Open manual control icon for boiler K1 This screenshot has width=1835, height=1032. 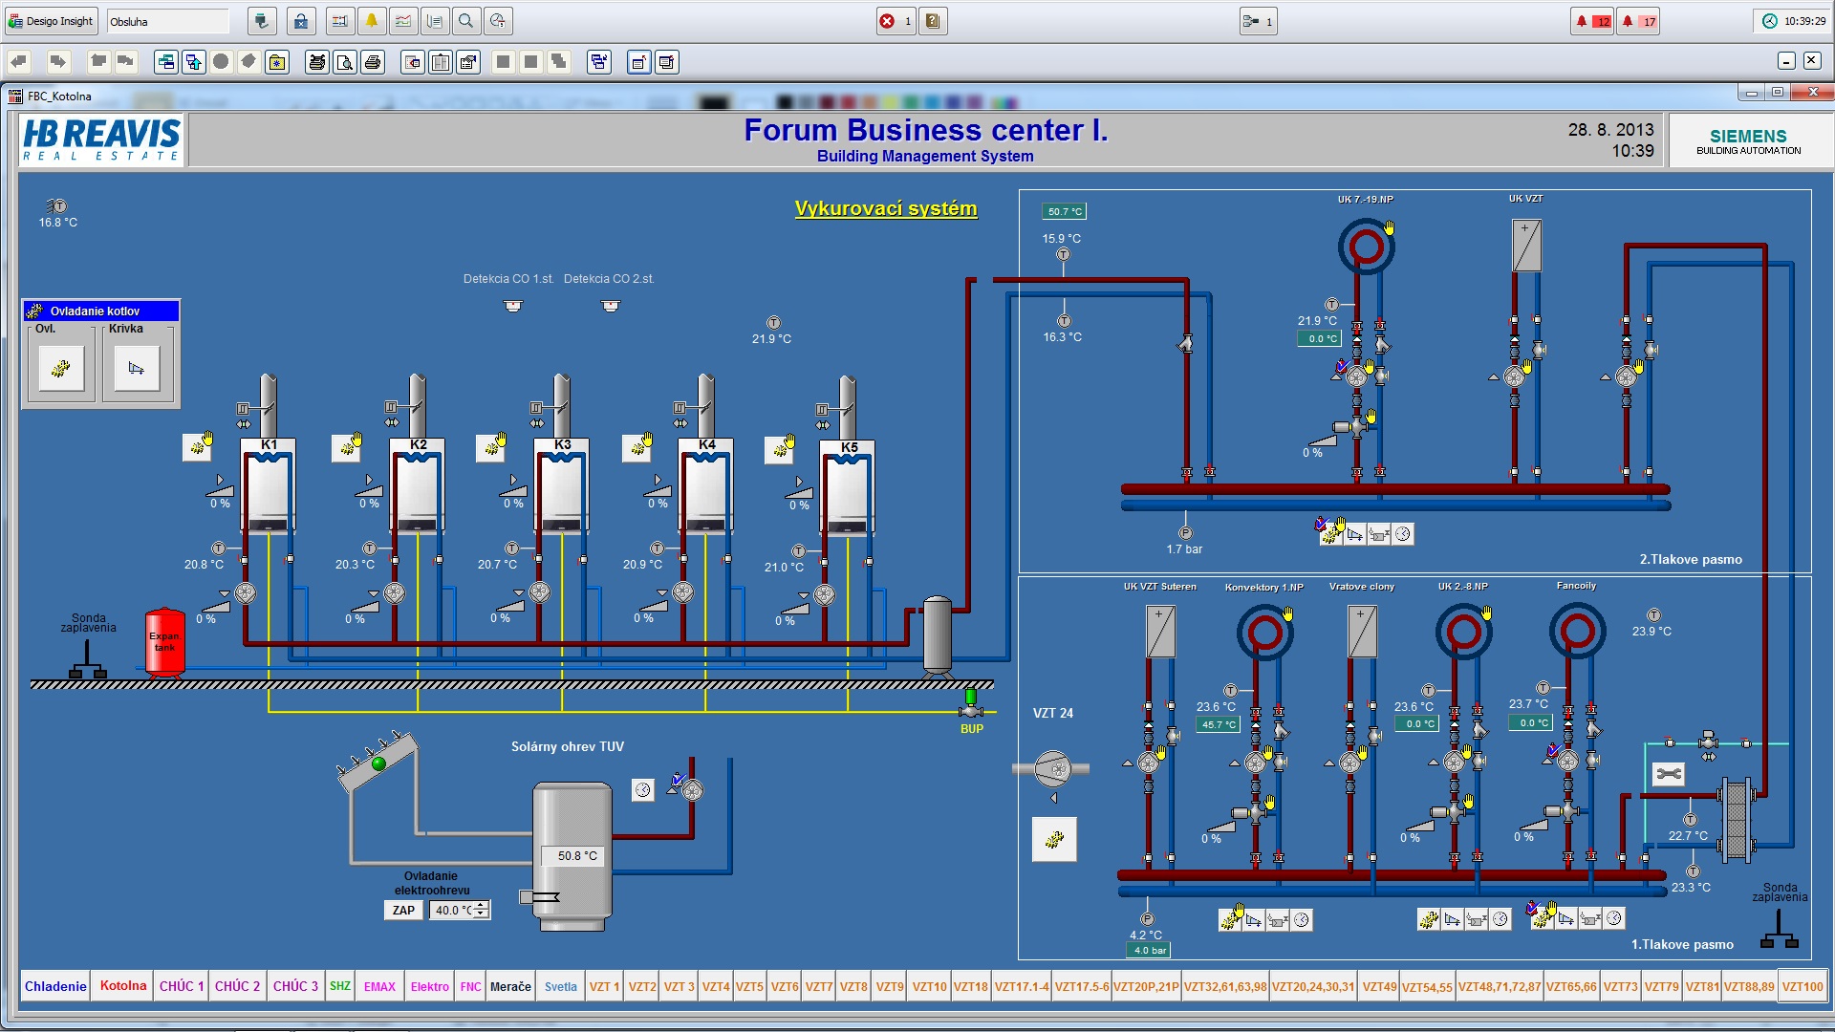point(198,446)
